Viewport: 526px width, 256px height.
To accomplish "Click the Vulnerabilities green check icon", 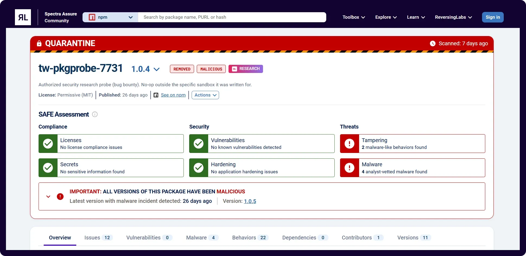I will [x=199, y=143].
